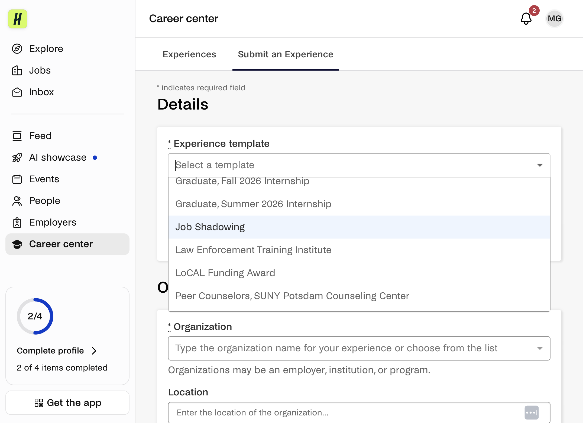Screen dimensions: 583x423
Task: Click the Get the app button
Action: [67, 403]
